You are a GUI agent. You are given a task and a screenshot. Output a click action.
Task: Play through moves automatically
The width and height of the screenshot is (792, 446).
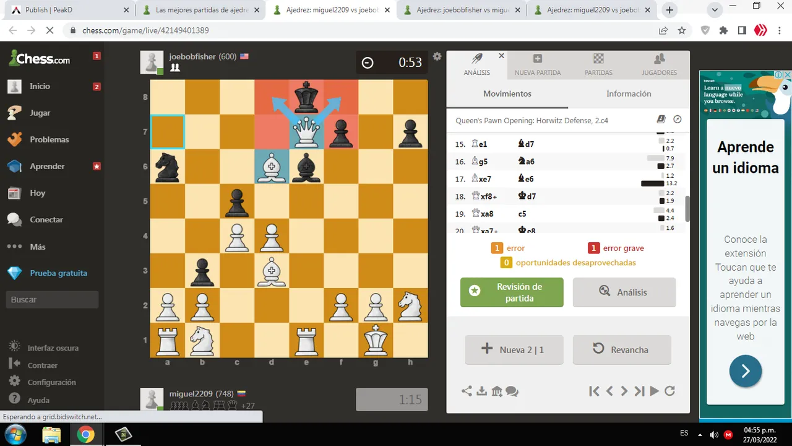pyautogui.click(x=654, y=391)
